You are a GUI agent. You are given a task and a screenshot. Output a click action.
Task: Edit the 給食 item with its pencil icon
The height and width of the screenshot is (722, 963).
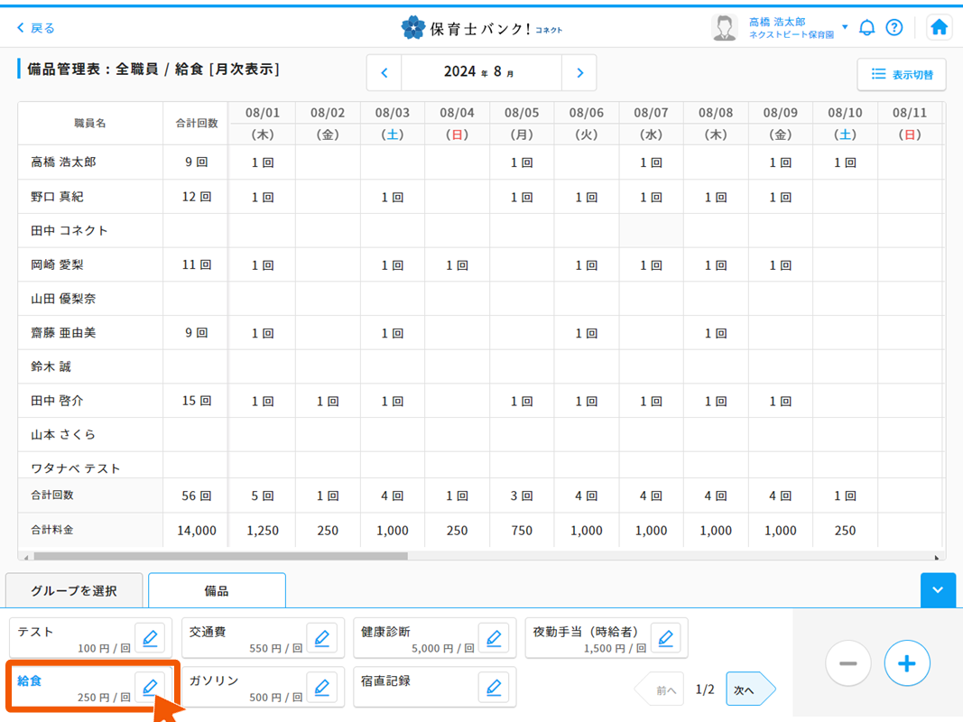pos(150,687)
